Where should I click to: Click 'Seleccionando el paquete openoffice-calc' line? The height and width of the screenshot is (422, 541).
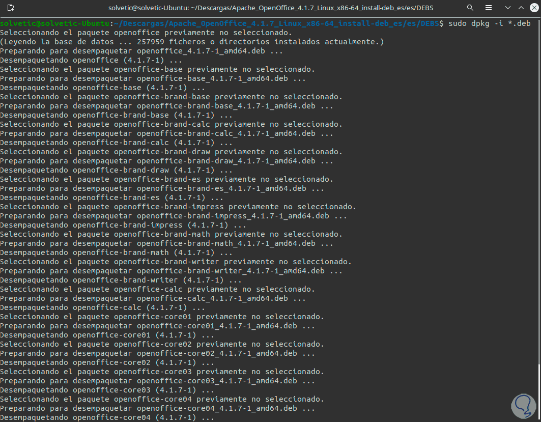click(x=157, y=289)
